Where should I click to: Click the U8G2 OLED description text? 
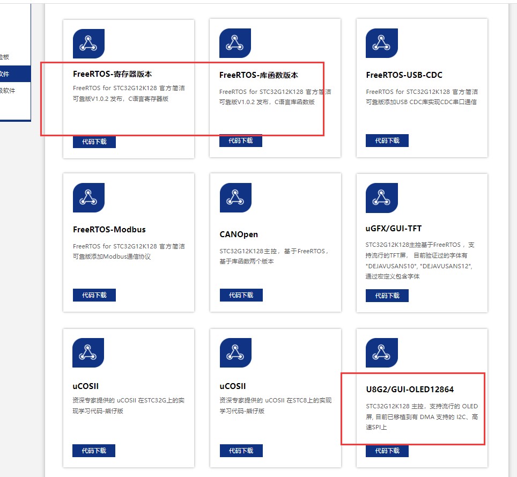tap(422, 416)
